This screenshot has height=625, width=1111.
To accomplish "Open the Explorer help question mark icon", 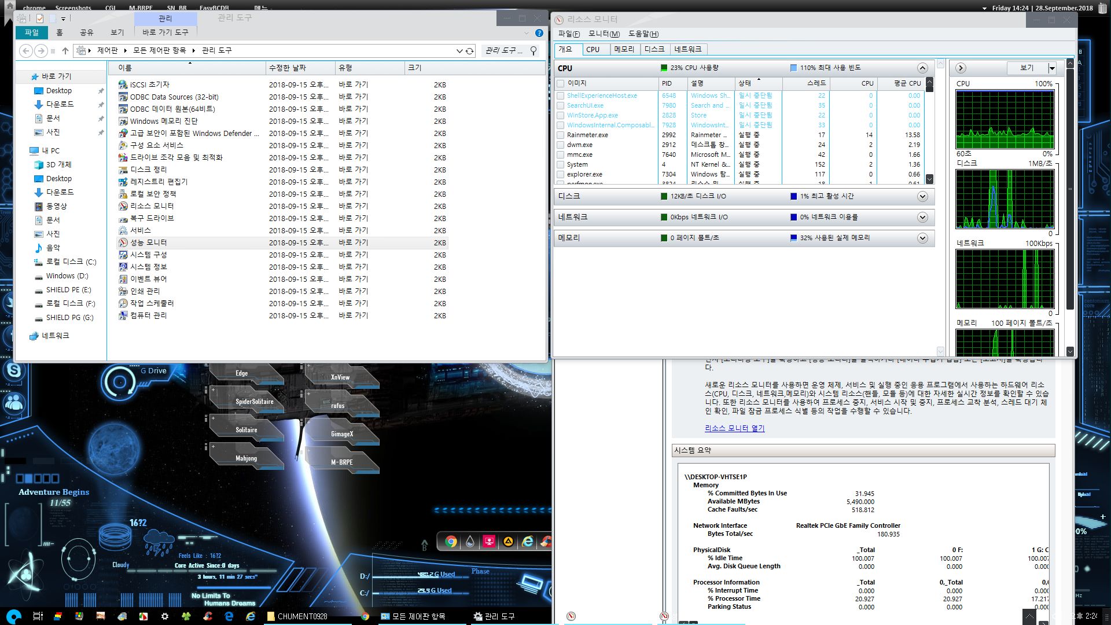I will (x=539, y=33).
